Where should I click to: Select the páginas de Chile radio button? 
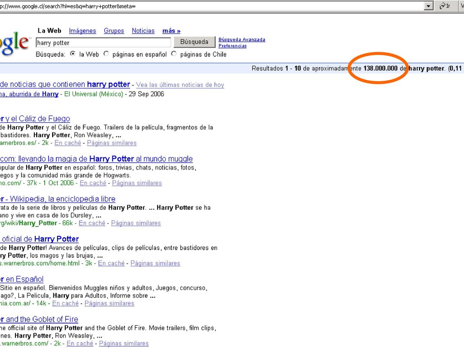[174, 54]
